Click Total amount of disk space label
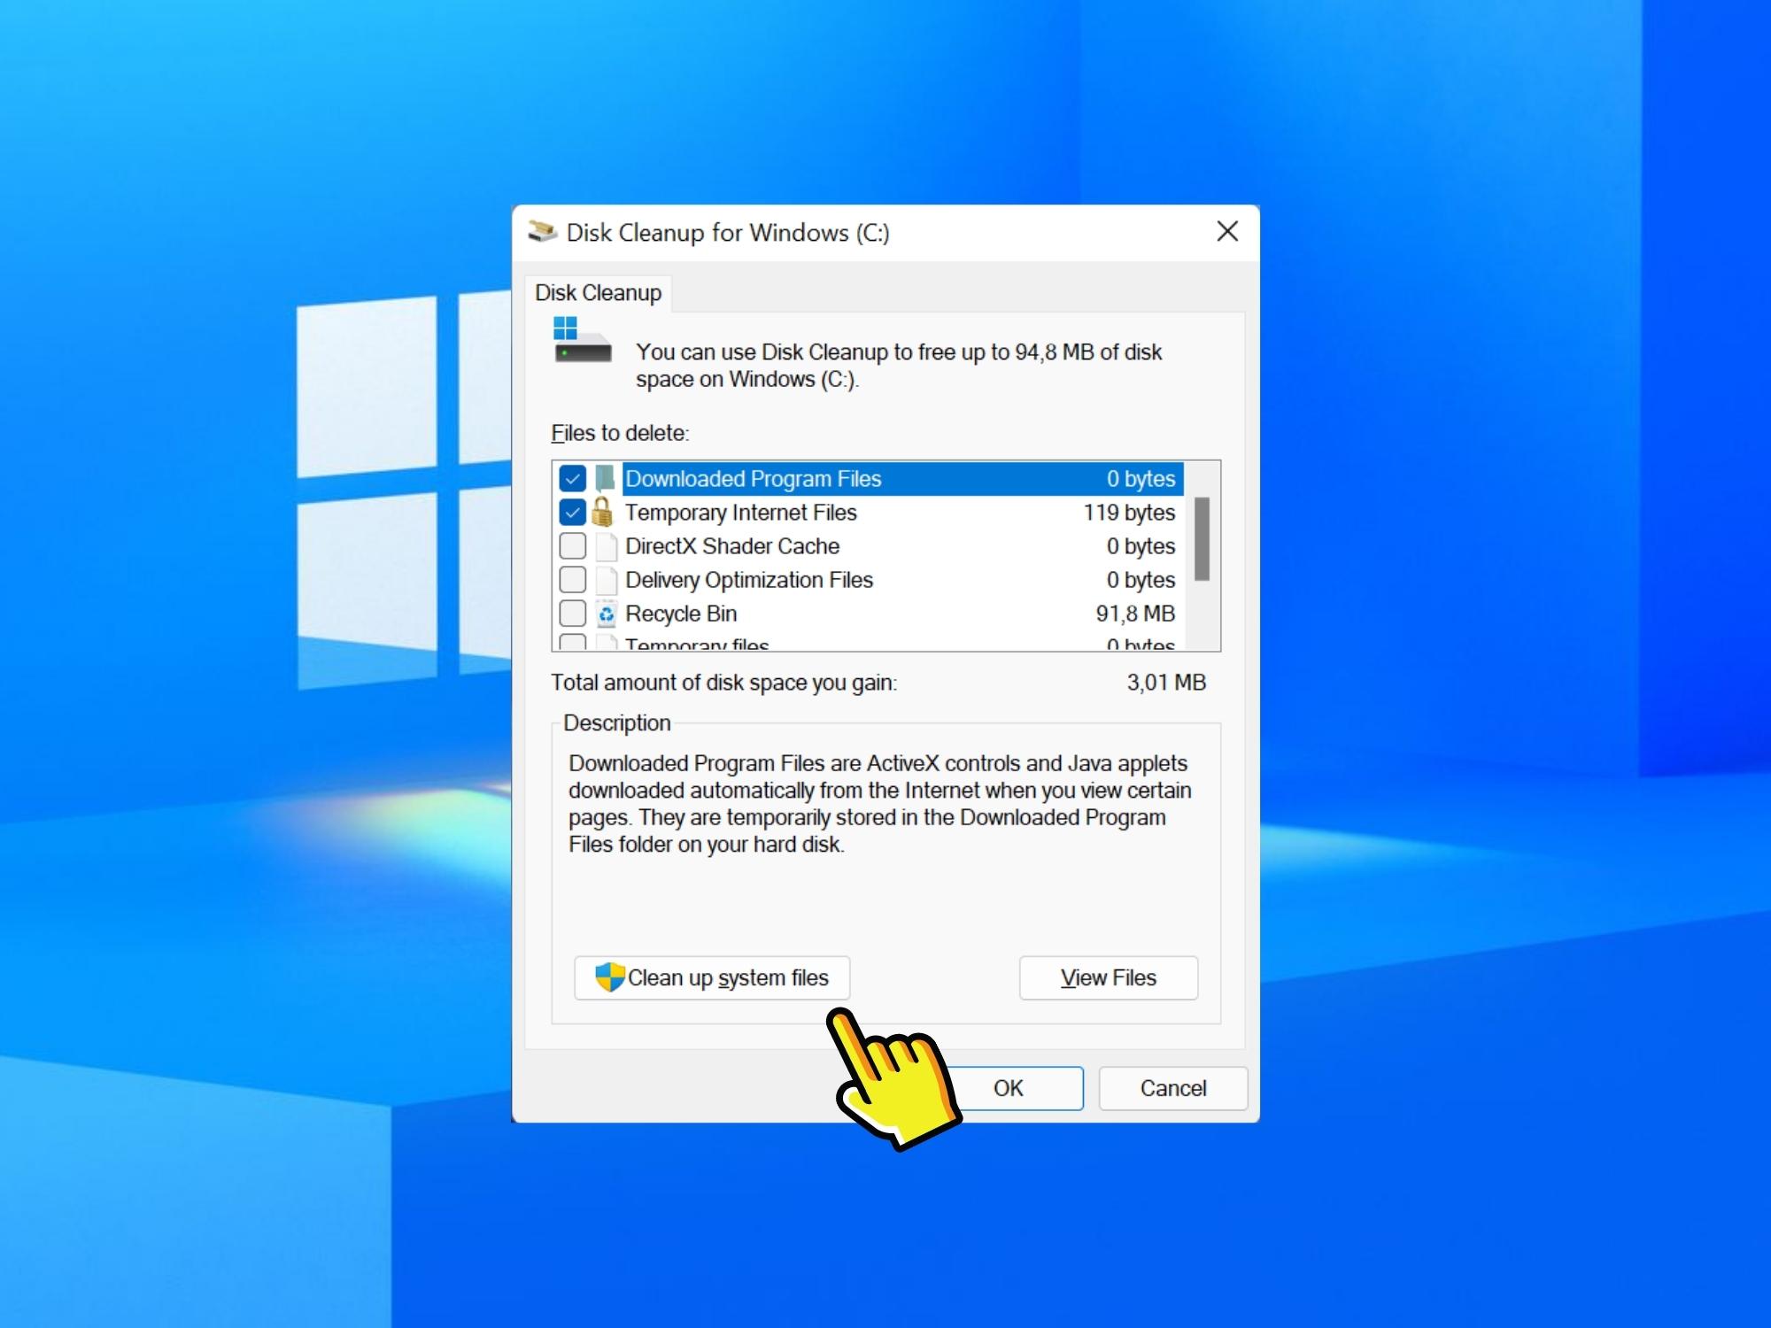This screenshot has height=1328, width=1771. (x=724, y=683)
